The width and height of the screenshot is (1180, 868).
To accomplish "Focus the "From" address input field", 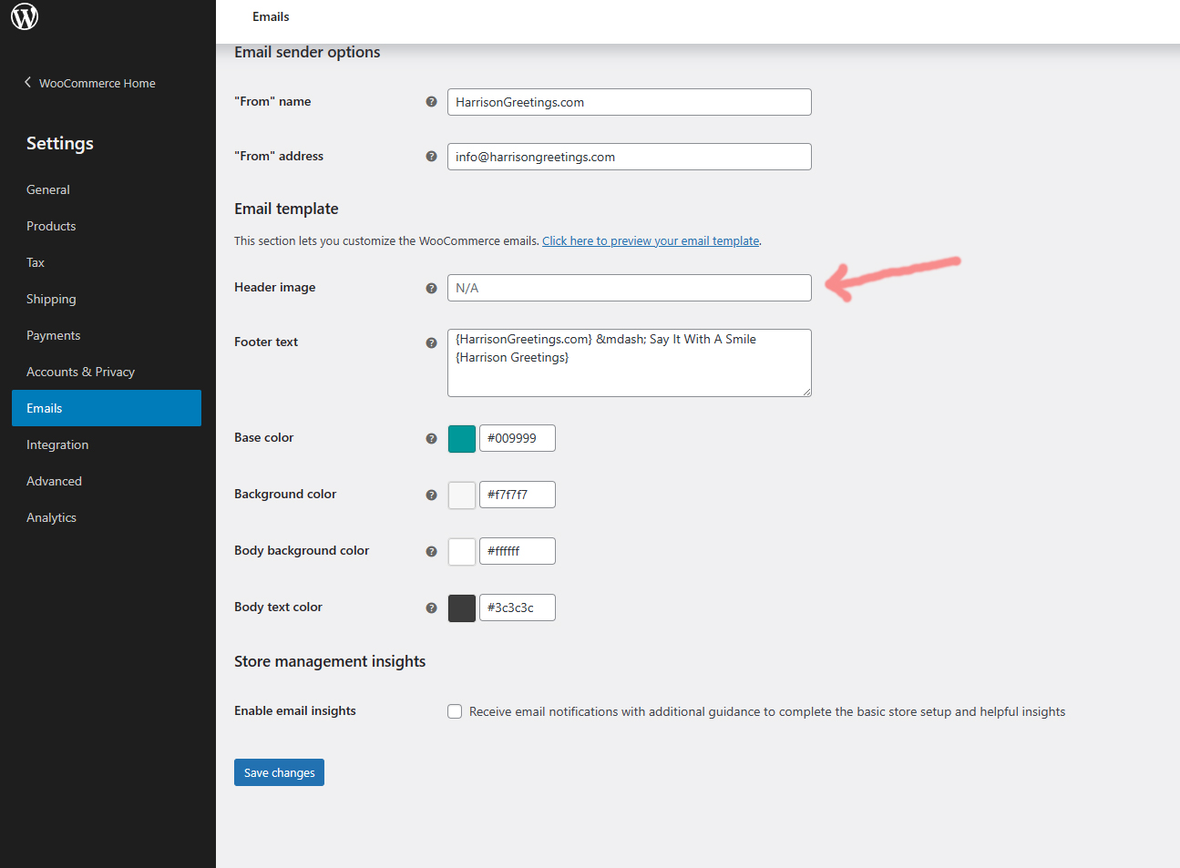I will [x=630, y=157].
